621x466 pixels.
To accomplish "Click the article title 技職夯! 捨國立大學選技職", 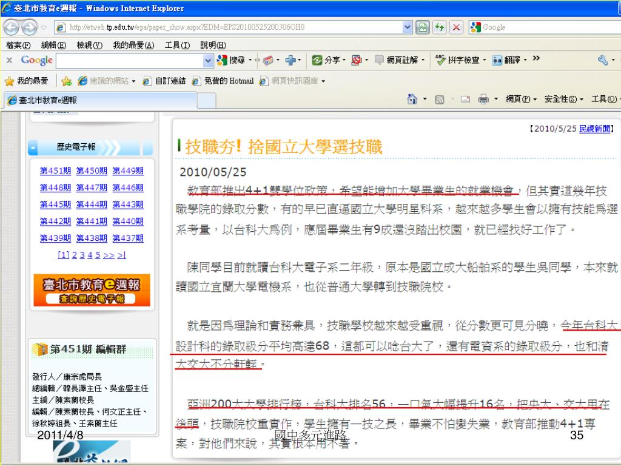I will coord(284,147).
